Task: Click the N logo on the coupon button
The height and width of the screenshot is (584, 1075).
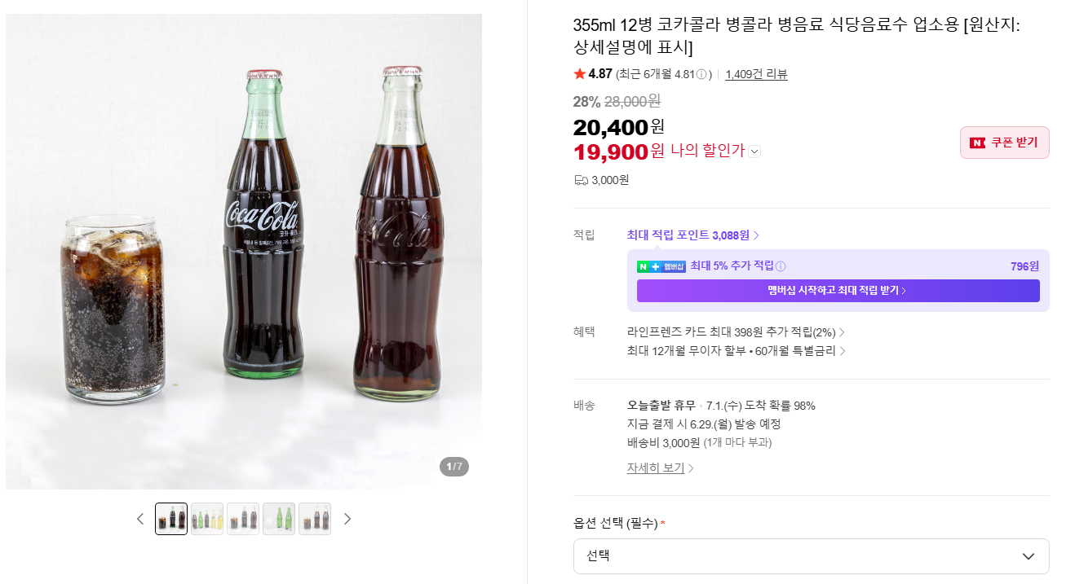Action: [977, 143]
